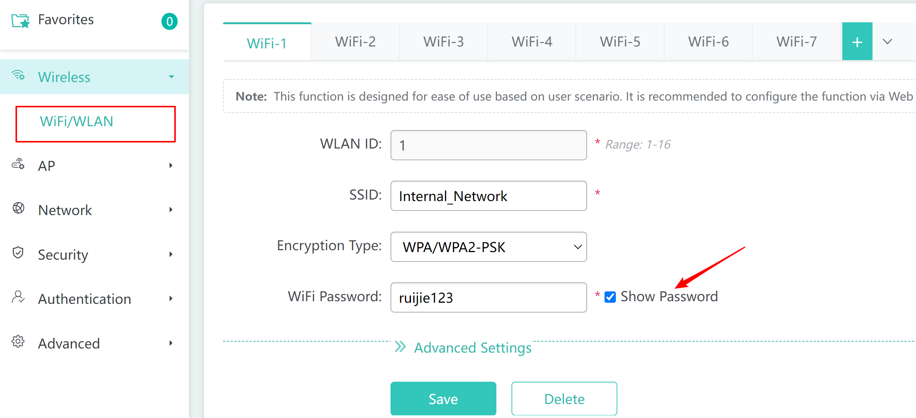This screenshot has height=418, width=916.
Task: Click the Network globe icon
Action: point(19,208)
